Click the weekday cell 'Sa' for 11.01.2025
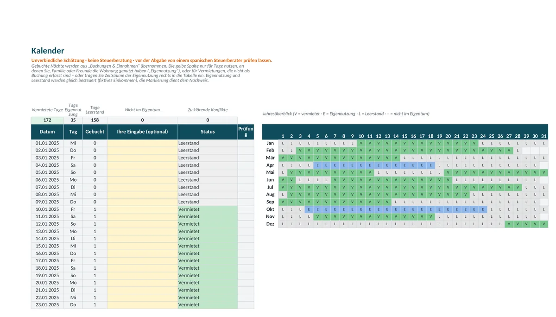556x317 pixels. 73,216
